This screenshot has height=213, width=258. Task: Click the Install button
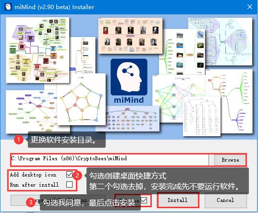pyautogui.click(x=178, y=200)
